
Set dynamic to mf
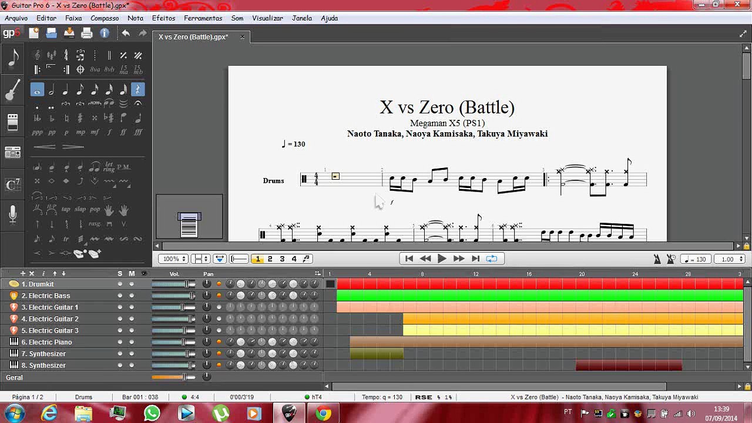click(x=95, y=132)
